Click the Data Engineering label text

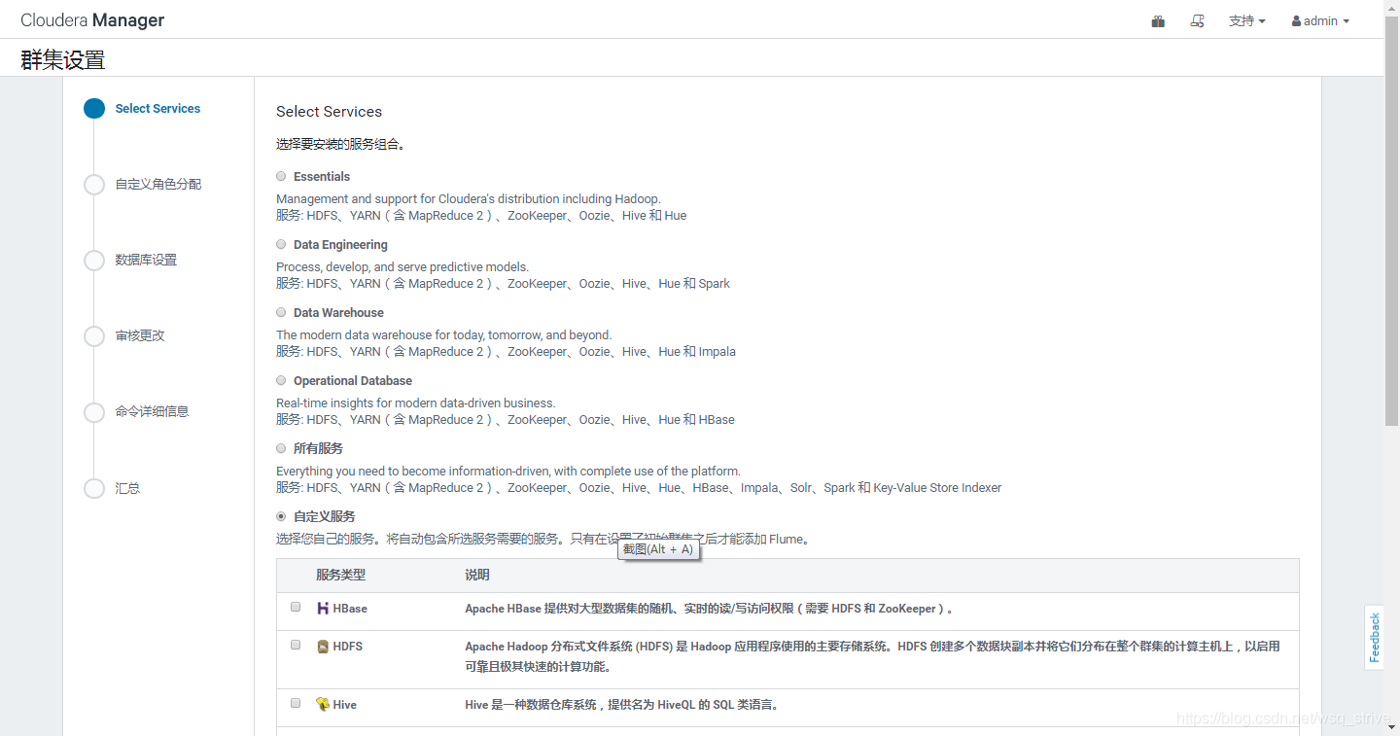[340, 245]
